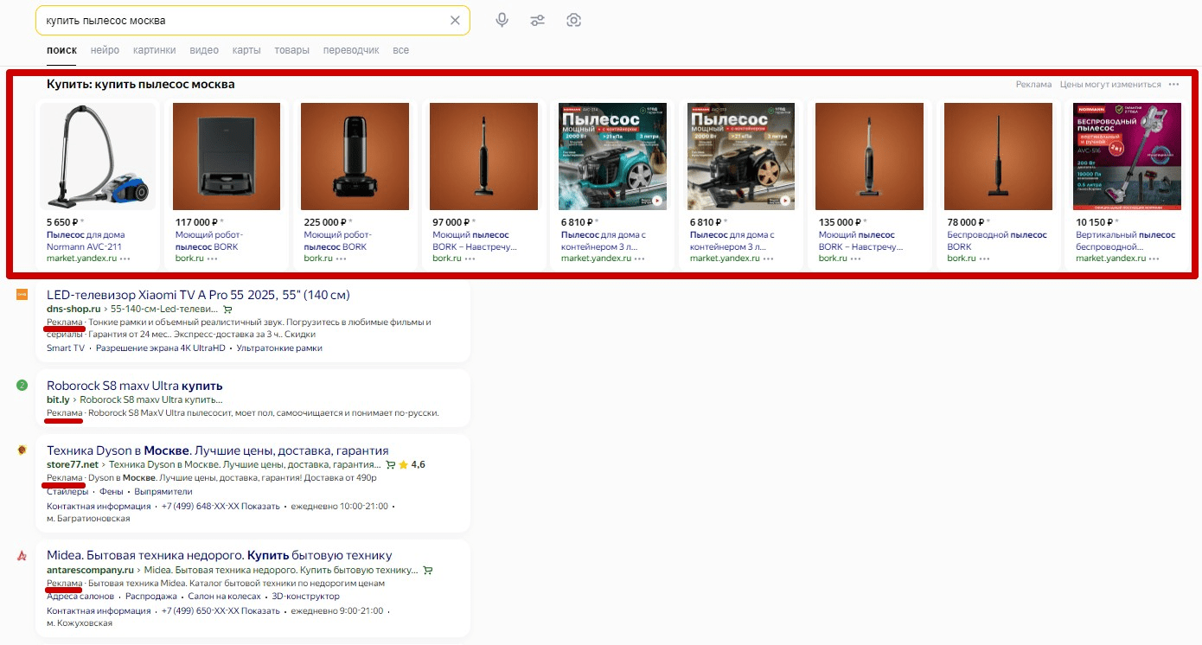Open the dots menu of the 135 000 ₽ BORK card
1202x645 pixels.
click(855, 259)
